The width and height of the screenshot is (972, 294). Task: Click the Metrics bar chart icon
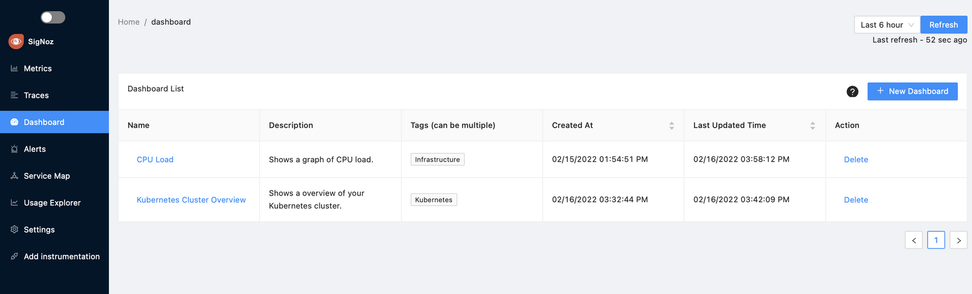(14, 69)
